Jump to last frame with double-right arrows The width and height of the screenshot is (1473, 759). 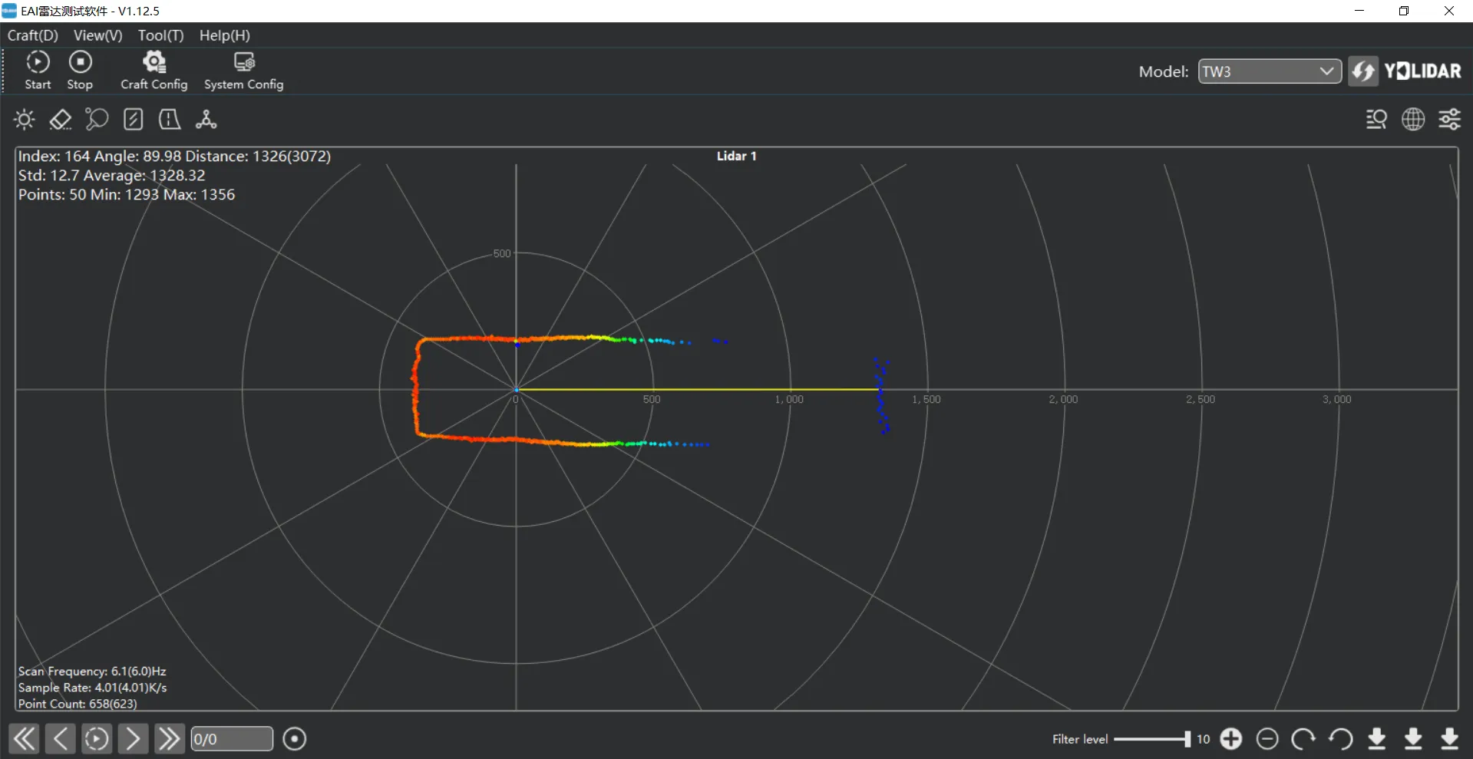pos(169,739)
